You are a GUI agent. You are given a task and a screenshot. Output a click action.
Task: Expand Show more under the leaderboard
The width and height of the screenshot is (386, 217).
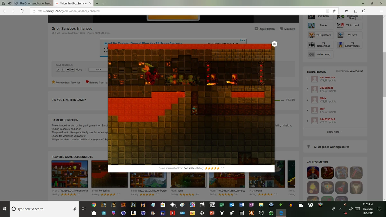pyautogui.click(x=335, y=132)
